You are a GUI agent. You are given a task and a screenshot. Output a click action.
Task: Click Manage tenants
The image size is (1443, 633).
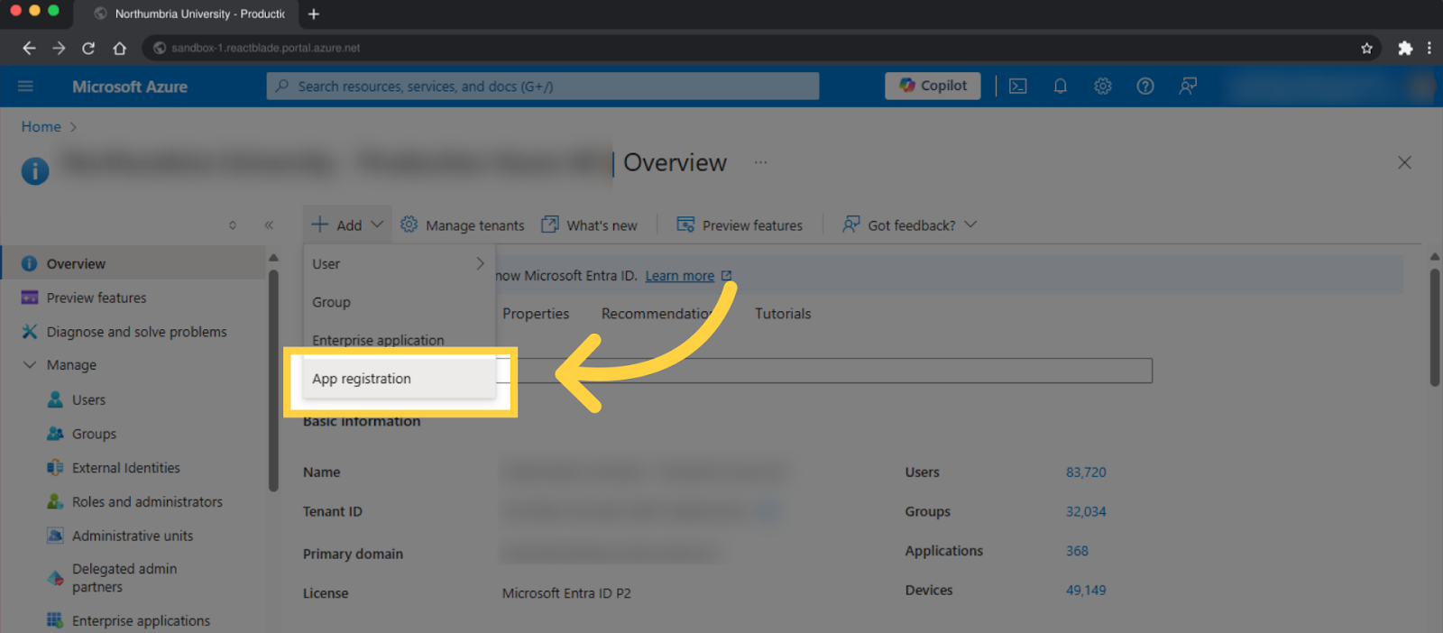pos(463,225)
